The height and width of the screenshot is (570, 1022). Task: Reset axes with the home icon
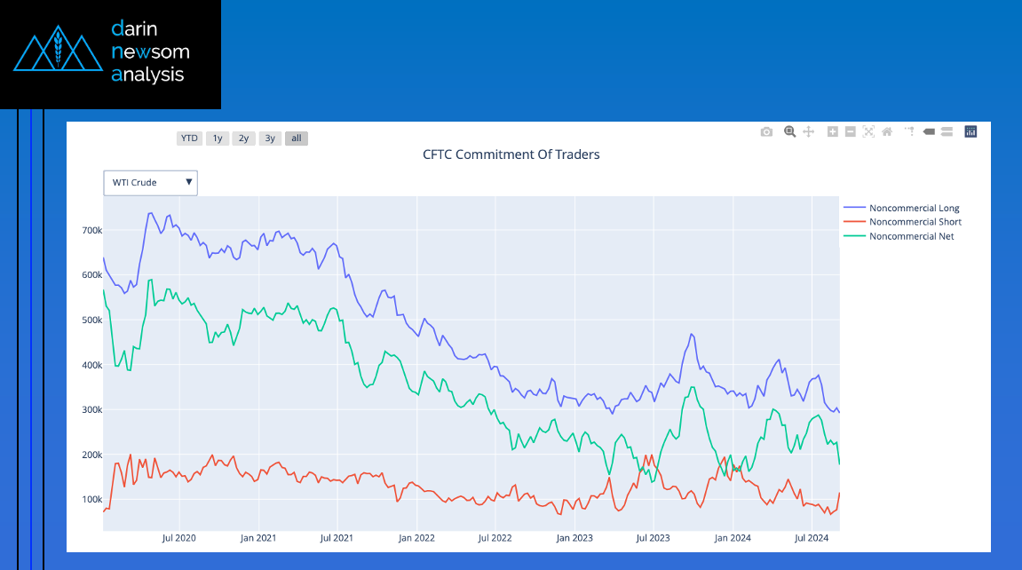point(886,131)
